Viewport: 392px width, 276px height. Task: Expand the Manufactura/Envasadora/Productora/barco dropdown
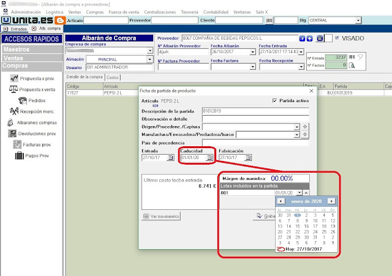click(296, 134)
